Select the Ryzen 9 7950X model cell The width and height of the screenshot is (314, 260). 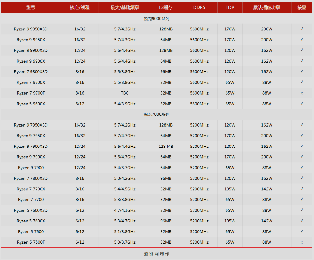click(31, 136)
